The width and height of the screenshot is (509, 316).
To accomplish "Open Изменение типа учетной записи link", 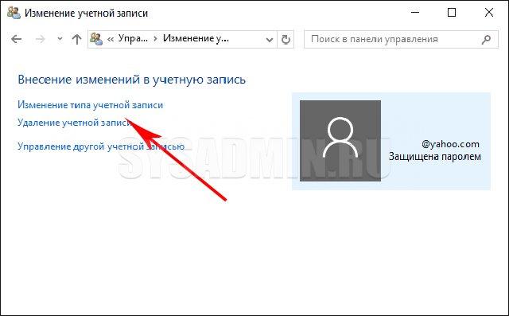I will 90,105.
